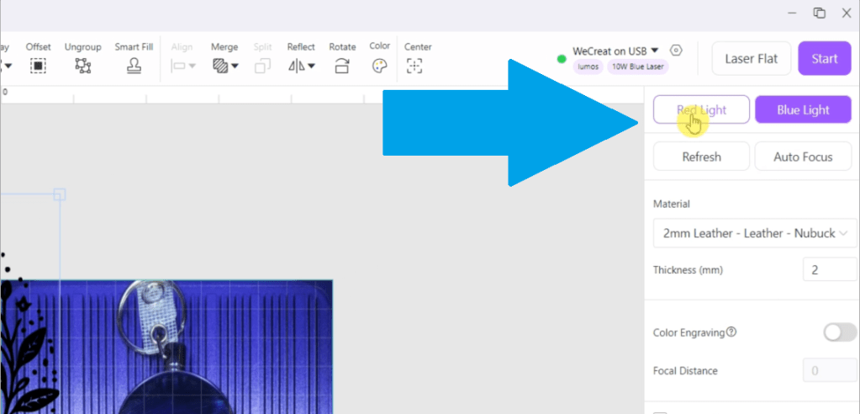860x414 pixels.
Task: Click the Offset tool icon
Action: pos(38,66)
